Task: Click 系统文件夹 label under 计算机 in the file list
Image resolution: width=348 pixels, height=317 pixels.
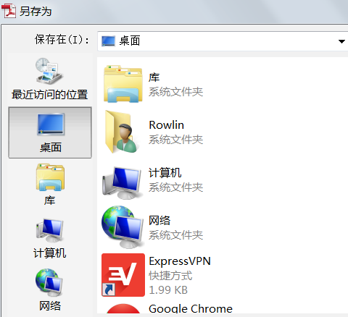Action: (176, 187)
